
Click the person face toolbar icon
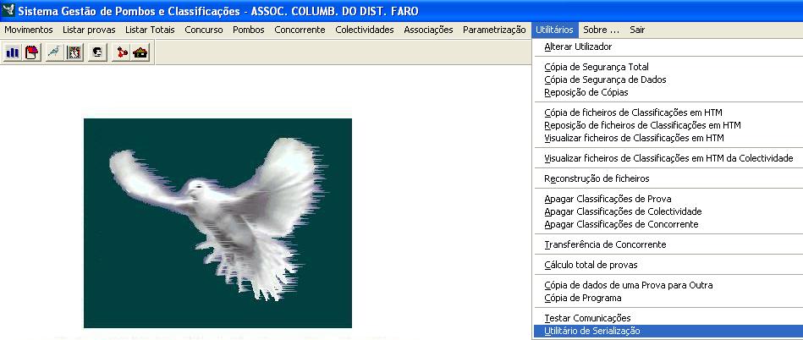click(98, 52)
